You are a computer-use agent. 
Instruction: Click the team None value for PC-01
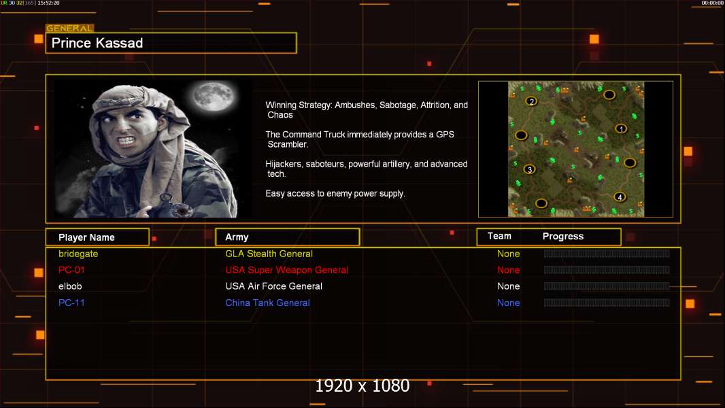508,270
